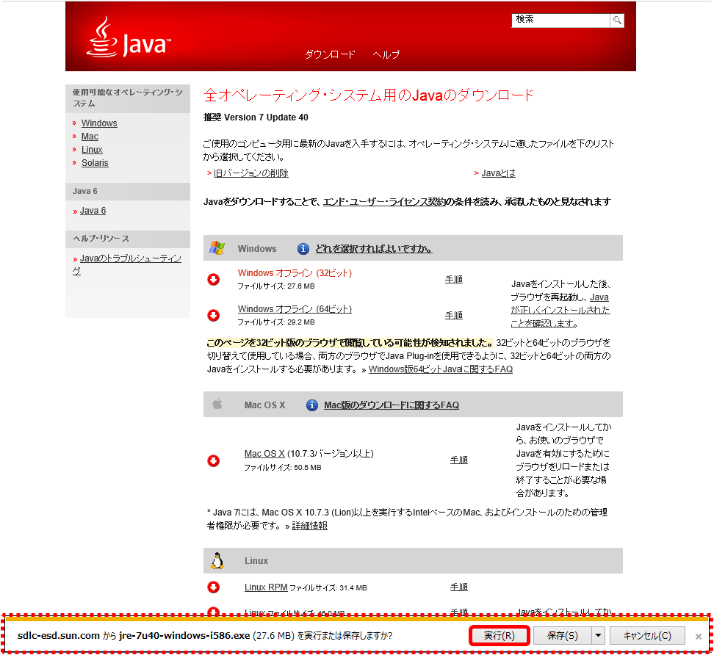Click the ファイルサイズ: 27.6 MB text
This screenshot has width=714, height=655.
coord(276,286)
